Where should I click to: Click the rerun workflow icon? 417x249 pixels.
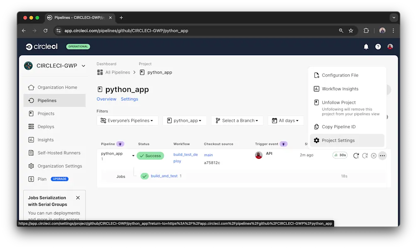tap(356, 155)
